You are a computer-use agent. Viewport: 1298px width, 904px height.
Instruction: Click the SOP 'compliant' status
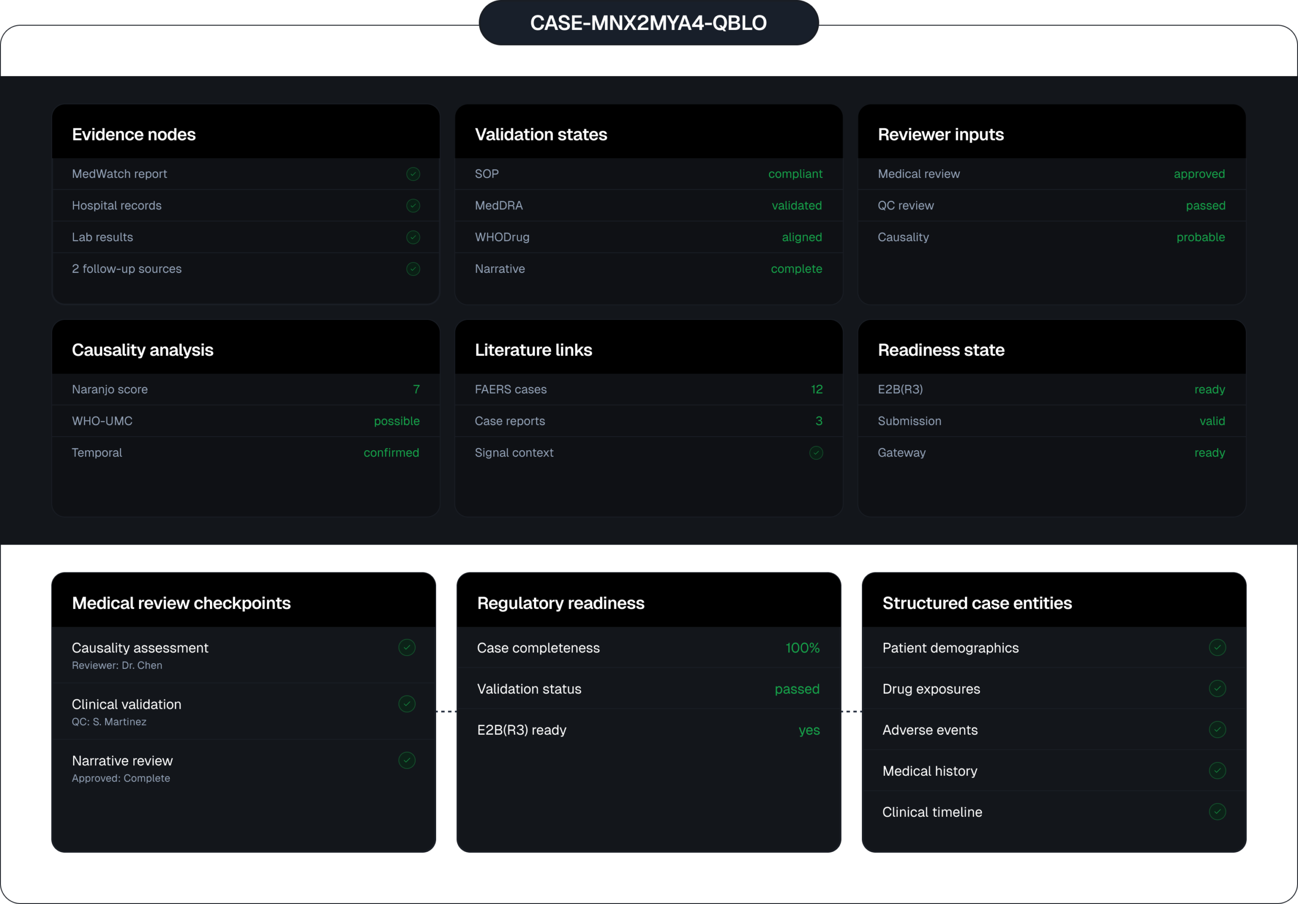coord(796,174)
